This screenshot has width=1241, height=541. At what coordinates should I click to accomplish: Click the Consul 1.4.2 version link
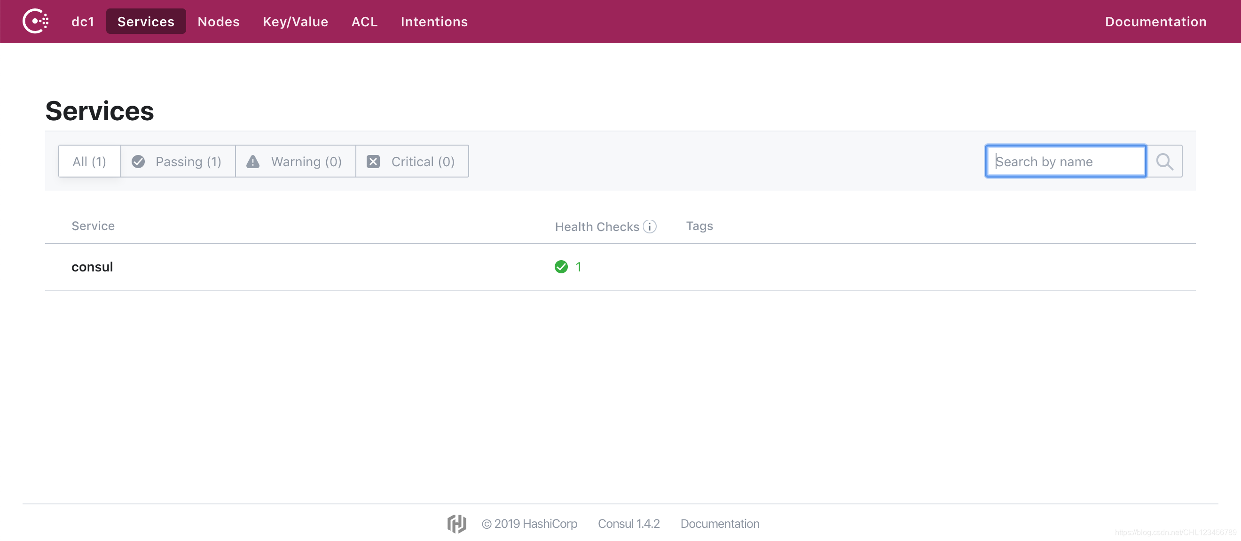tap(628, 523)
